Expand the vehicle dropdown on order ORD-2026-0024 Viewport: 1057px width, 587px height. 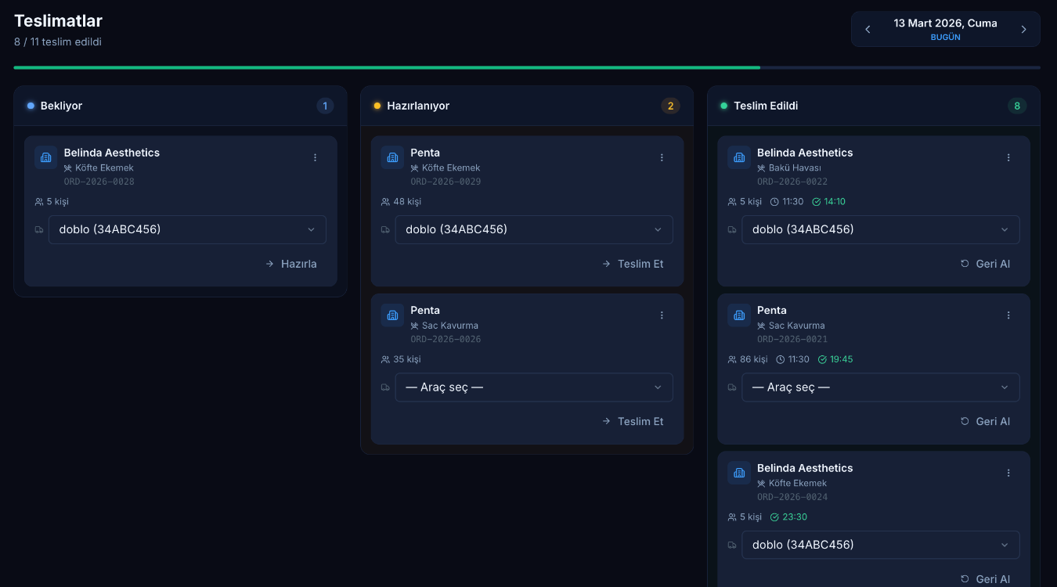point(881,545)
